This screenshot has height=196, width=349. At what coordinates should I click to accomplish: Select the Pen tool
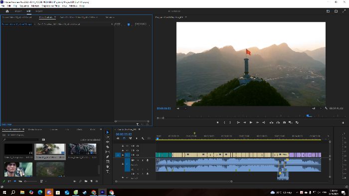108,157
